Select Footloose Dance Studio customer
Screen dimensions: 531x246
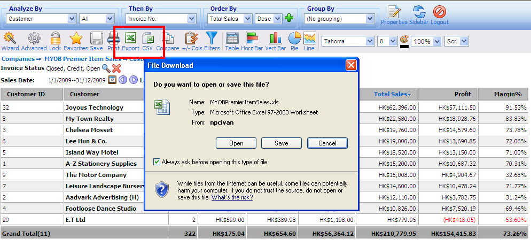(101, 209)
